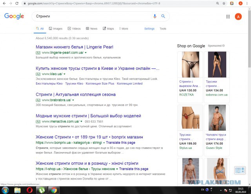251x194 pixels.
Task: Expand dropdown arrow next to www.brabrabra.ua
Action: (x=73, y=100)
